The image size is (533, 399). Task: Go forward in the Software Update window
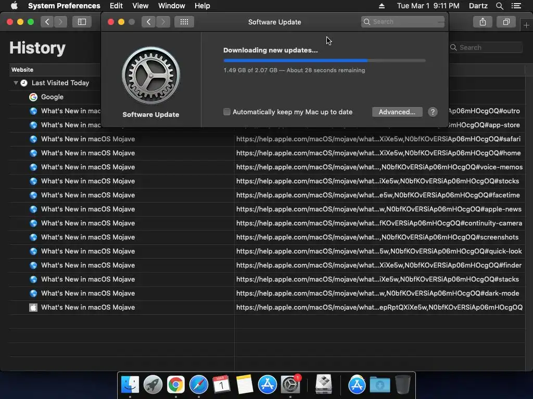coord(163,22)
